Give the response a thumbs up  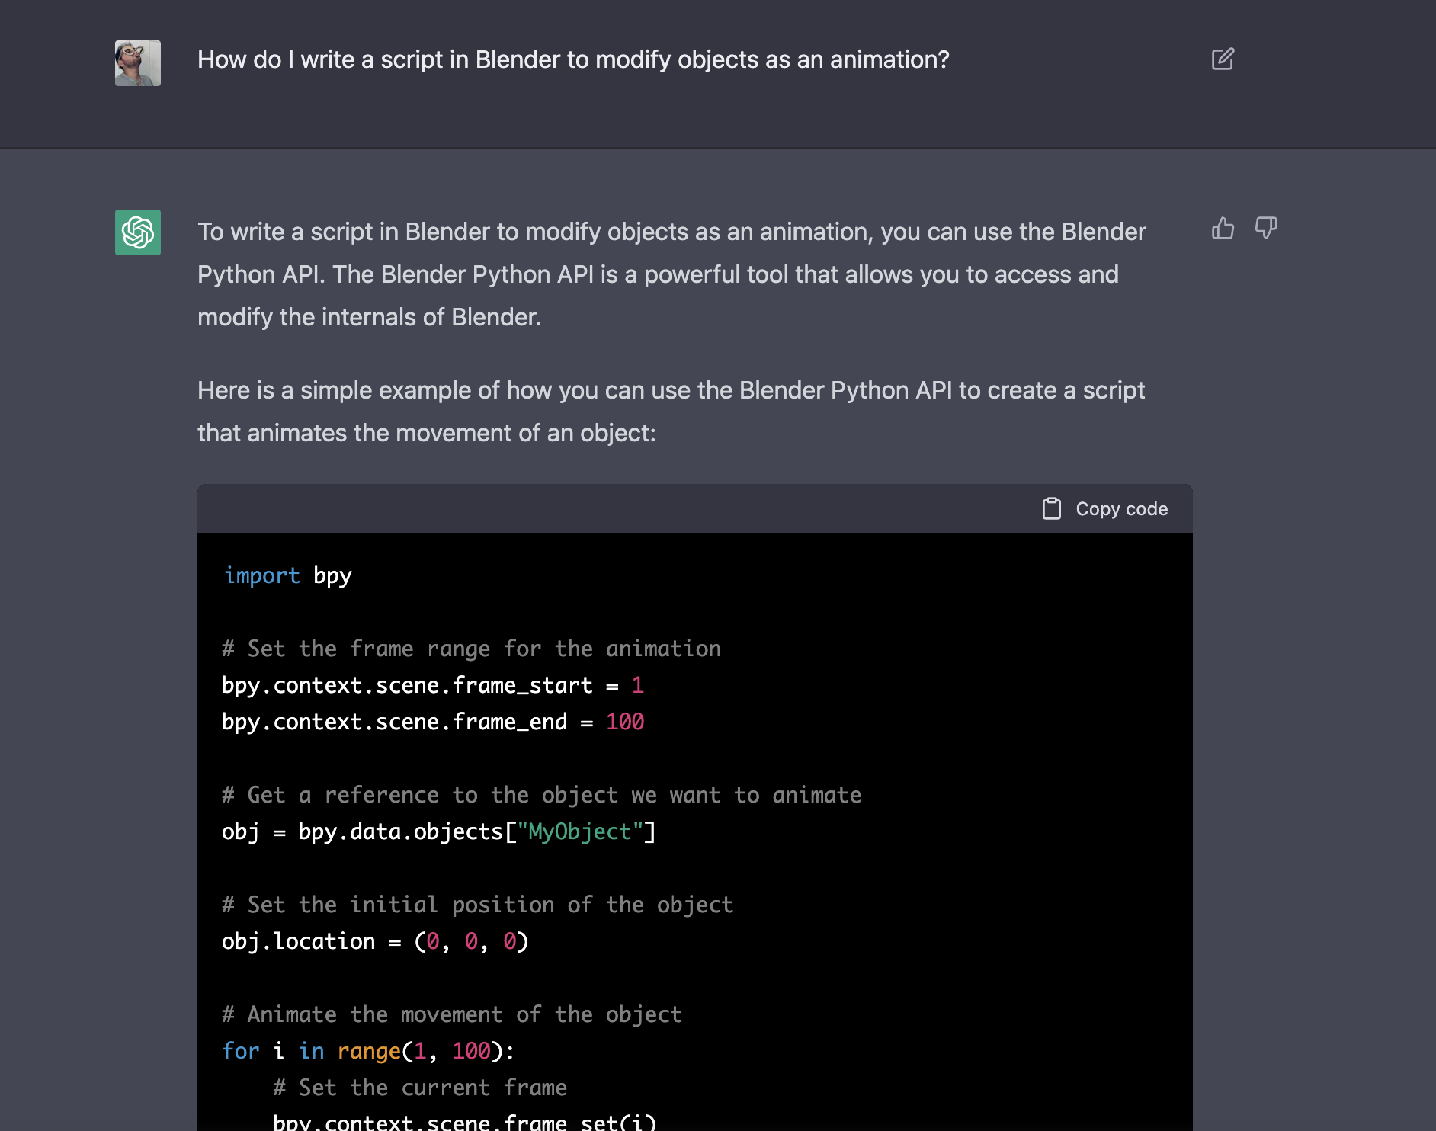coord(1223,228)
